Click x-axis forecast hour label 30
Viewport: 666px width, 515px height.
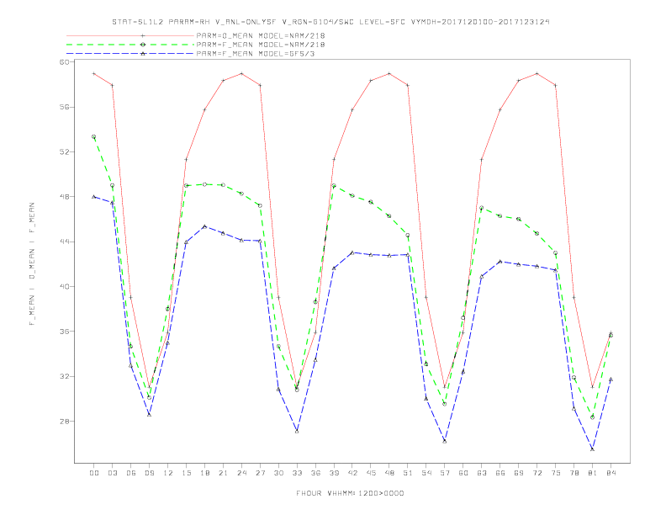click(x=278, y=473)
